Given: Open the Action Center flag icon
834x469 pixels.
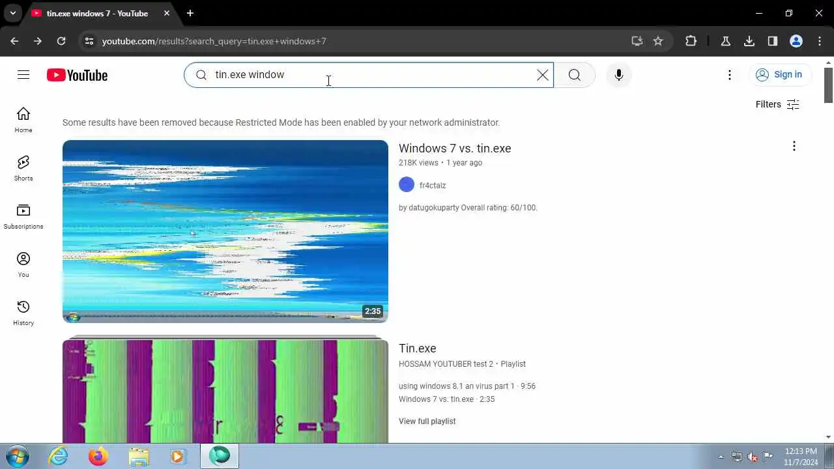Looking at the screenshot, I should (x=768, y=457).
